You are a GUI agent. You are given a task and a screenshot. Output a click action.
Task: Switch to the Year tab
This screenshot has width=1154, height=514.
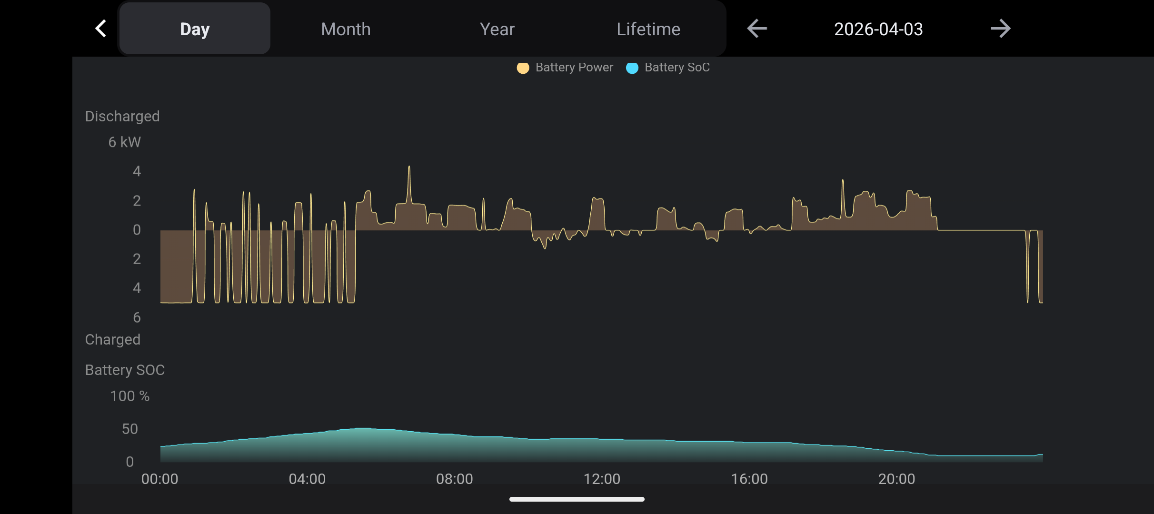coord(497,29)
